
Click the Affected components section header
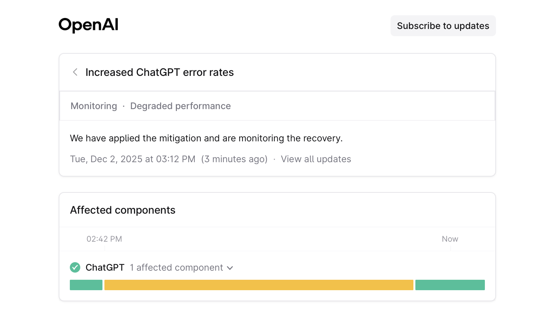(122, 210)
